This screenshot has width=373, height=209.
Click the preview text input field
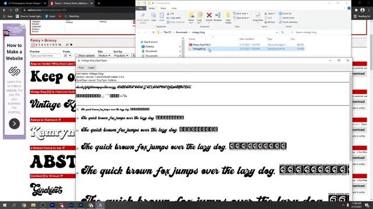coord(45,56)
